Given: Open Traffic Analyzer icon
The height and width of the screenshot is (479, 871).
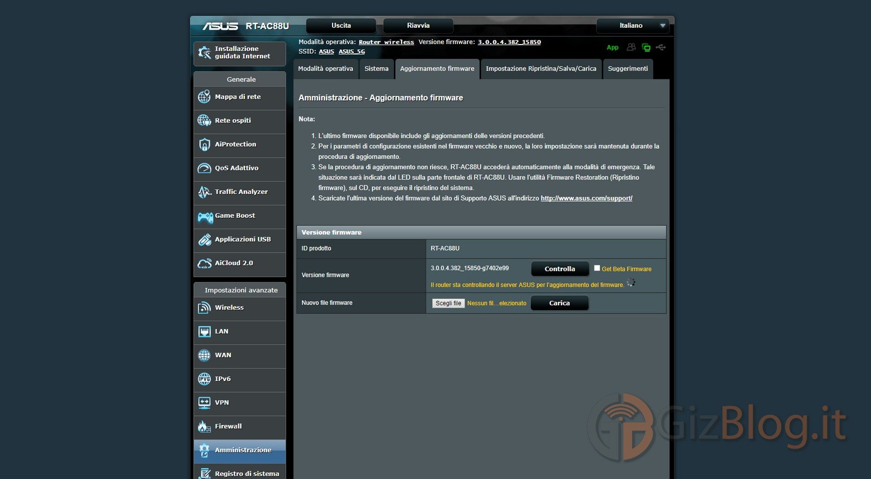Looking at the screenshot, I should click(x=204, y=192).
